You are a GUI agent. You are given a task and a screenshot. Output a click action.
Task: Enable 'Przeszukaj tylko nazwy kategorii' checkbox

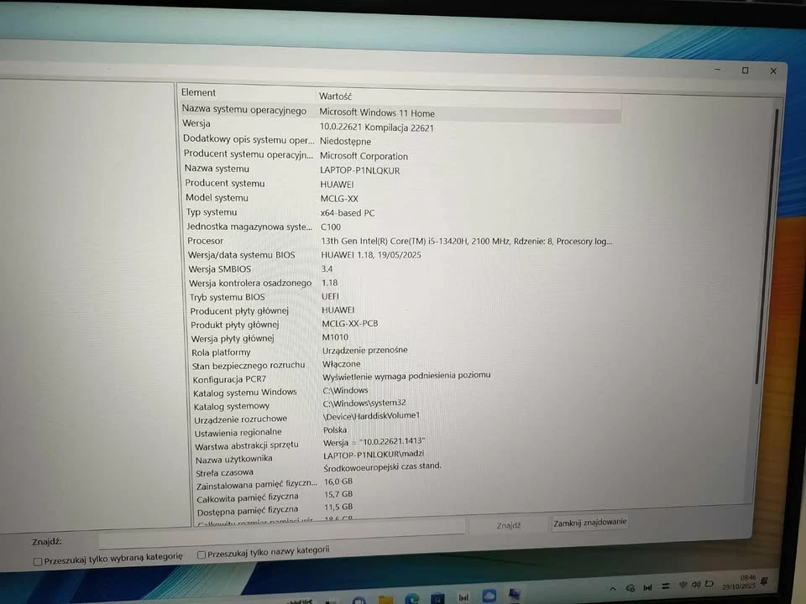coord(201,555)
